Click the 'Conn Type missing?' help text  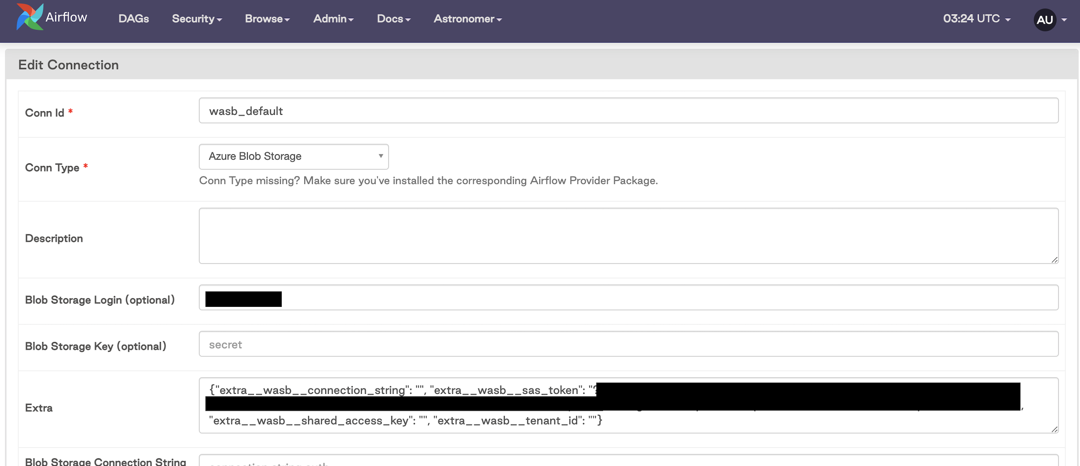point(428,180)
